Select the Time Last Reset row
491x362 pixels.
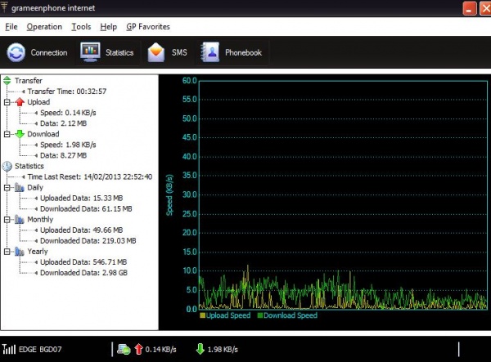pos(90,177)
